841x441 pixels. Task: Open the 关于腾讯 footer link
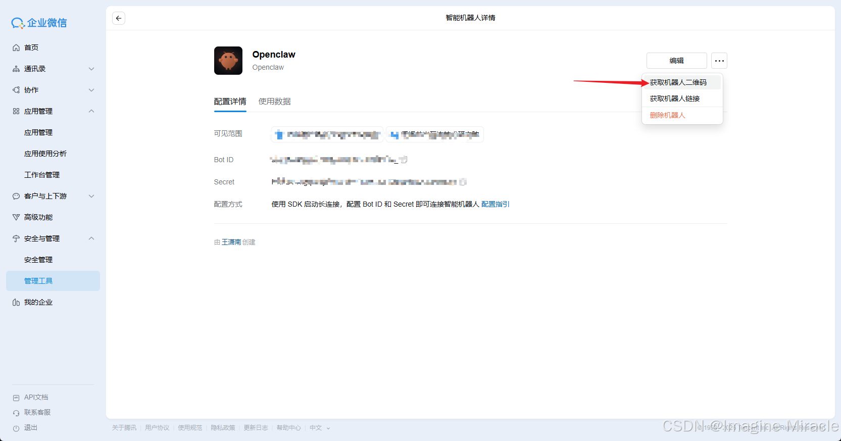tap(124, 428)
